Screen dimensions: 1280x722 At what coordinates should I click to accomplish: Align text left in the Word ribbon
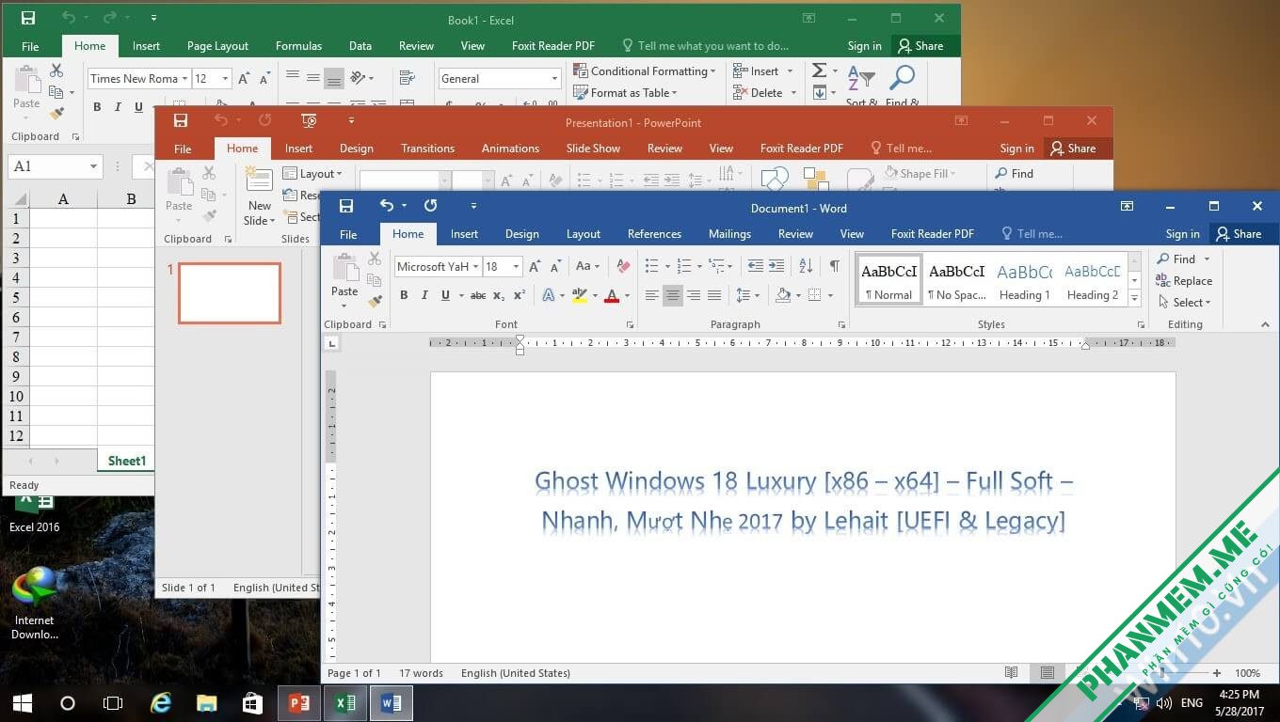651,295
